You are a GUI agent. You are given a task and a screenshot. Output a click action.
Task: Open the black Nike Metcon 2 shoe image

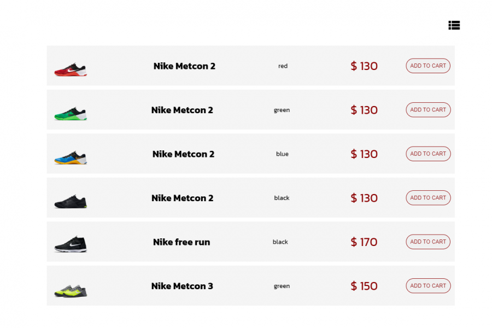point(71,201)
